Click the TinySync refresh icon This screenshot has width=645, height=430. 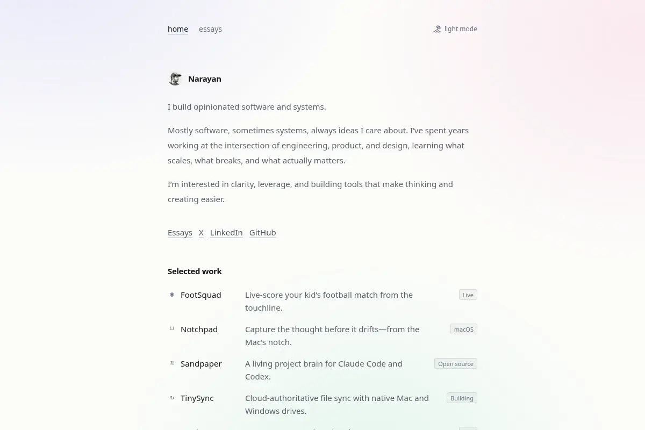click(x=172, y=398)
